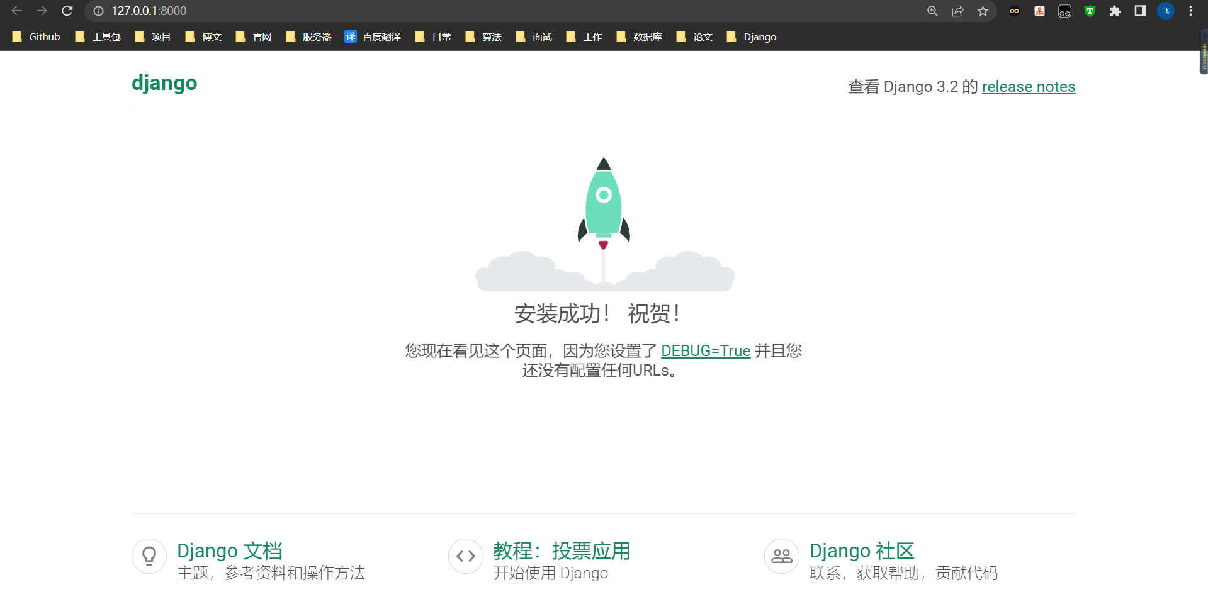Click the browser back arrow
This screenshot has height=609, width=1208.
point(16,11)
